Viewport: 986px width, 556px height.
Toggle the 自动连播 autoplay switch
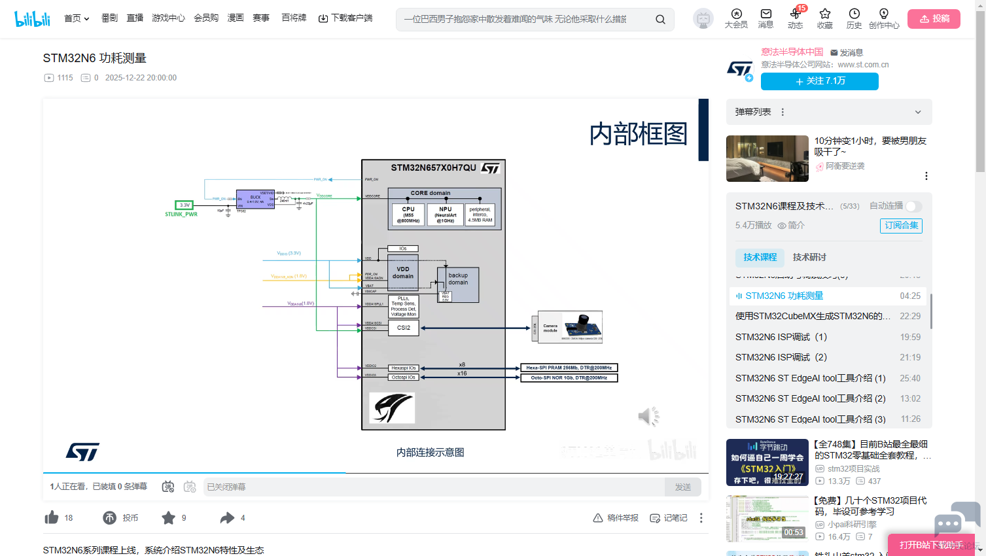click(x=914, y=206)
